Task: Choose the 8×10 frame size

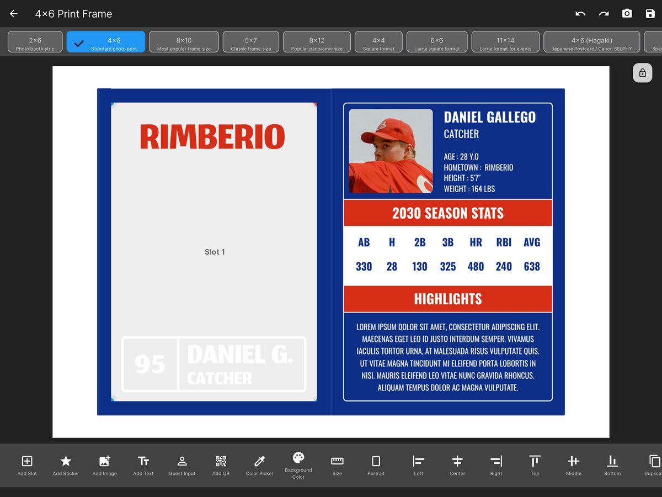Action: (x=184, y=42)
